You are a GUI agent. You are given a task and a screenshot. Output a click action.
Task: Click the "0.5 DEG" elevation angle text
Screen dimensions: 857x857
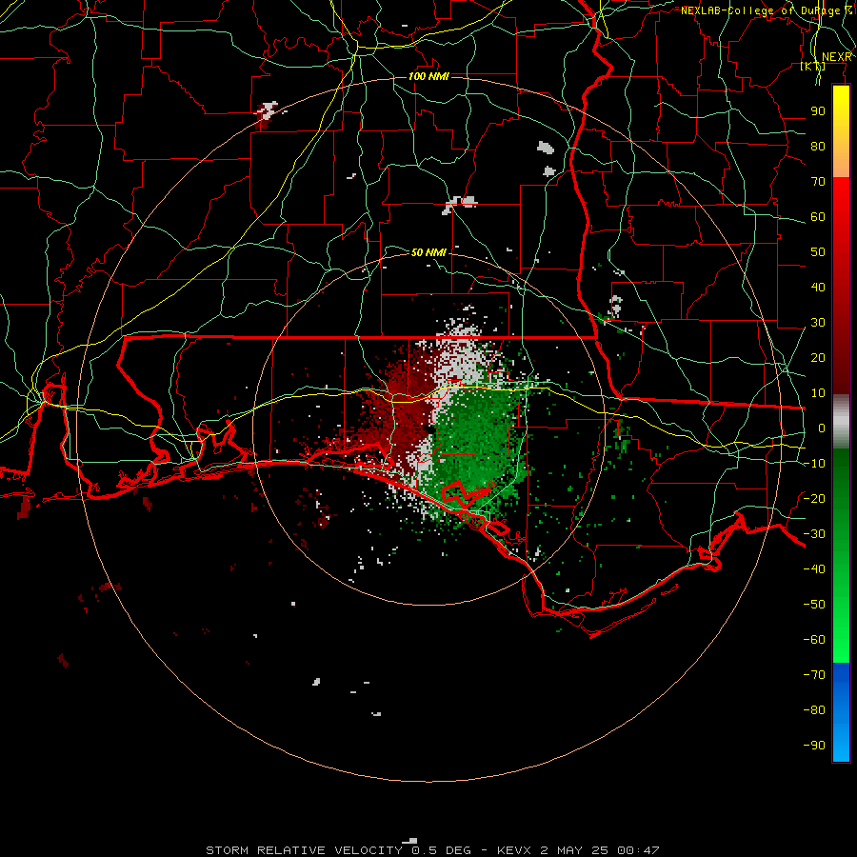442,850
